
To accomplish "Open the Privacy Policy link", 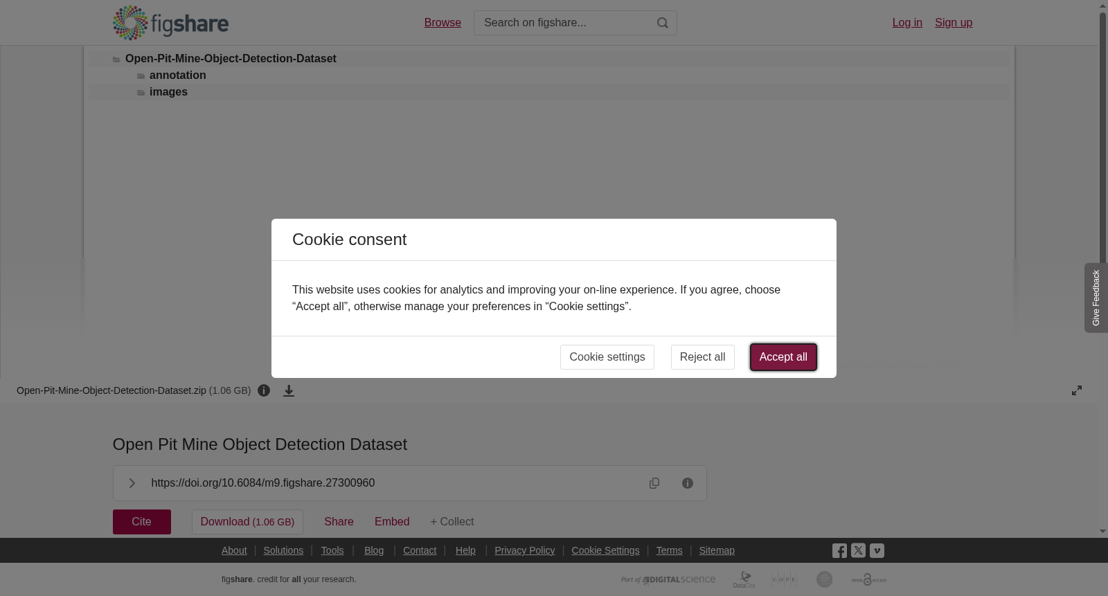I will tap(525, 550).
